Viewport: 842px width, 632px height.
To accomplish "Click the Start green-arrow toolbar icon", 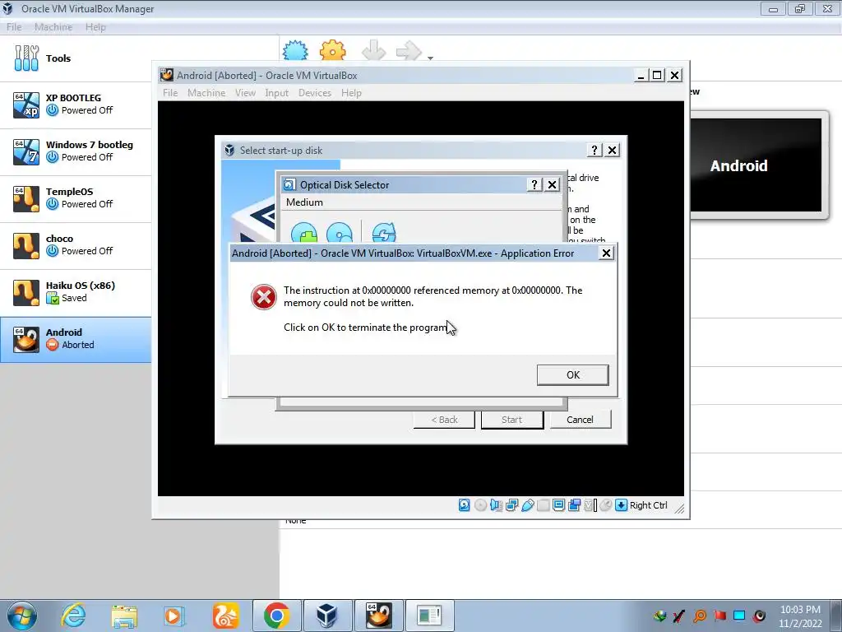I will 409,50.
